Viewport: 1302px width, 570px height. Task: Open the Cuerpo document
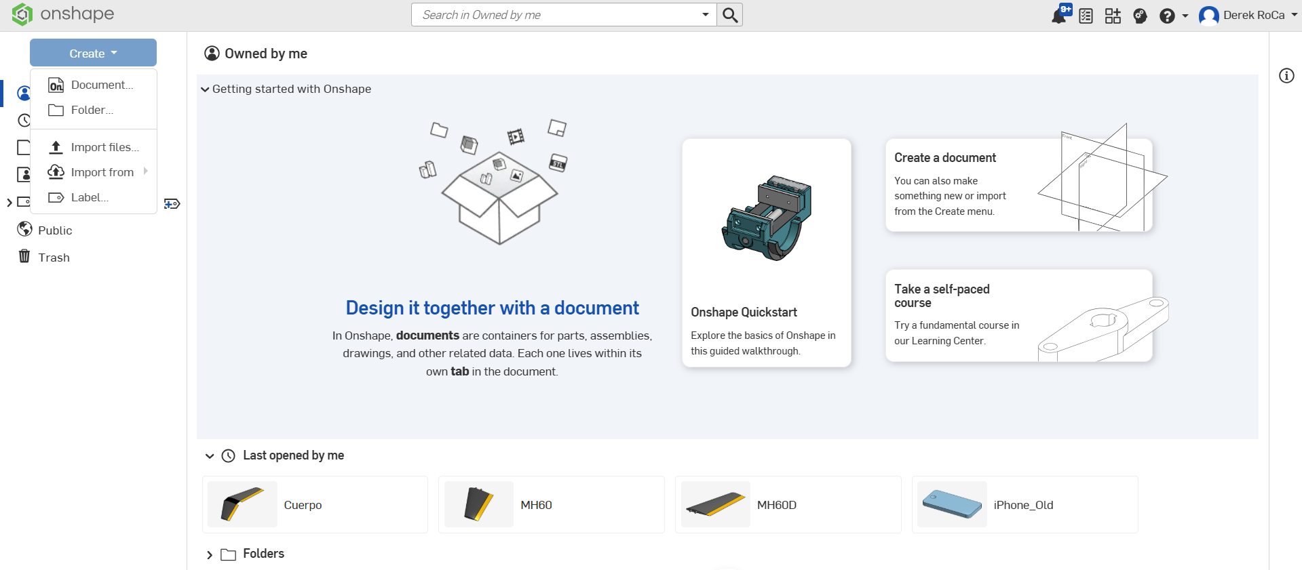click(315, 505)
